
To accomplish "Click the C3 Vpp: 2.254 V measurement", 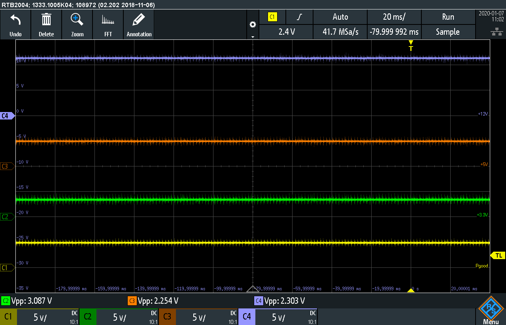I will (153, 301).
